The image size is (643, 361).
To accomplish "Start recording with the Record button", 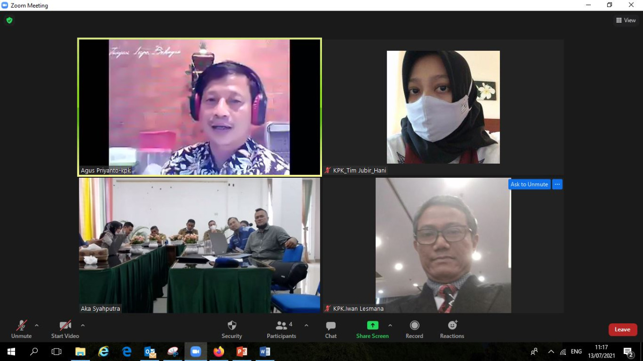I will [x=414, y=329].
